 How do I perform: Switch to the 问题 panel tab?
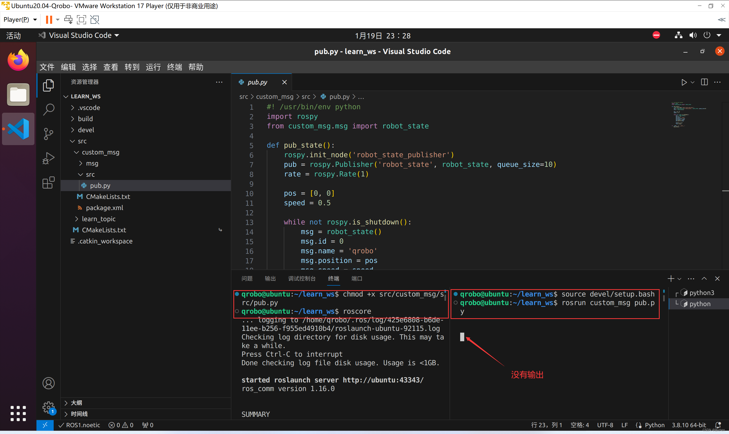click(247, 279)
